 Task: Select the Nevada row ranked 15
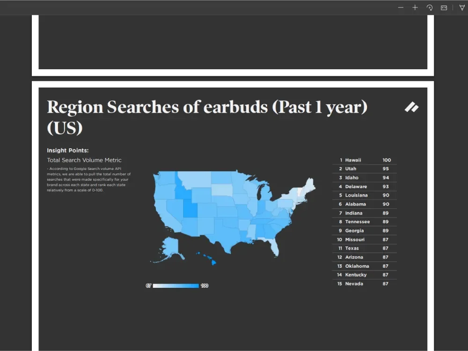click(x=365, y=284)
